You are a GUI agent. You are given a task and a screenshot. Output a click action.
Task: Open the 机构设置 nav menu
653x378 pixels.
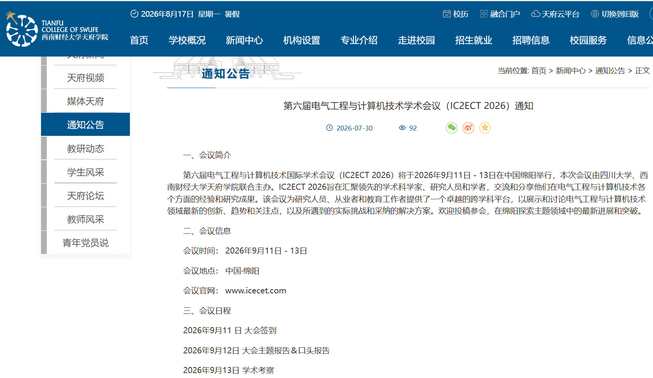302,40
